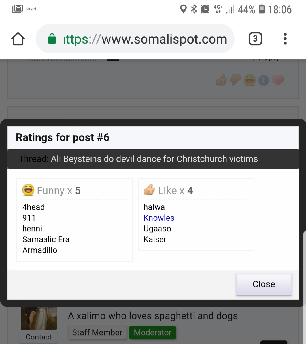Open halwa's profile from Like list

click(x=154, y=207)
